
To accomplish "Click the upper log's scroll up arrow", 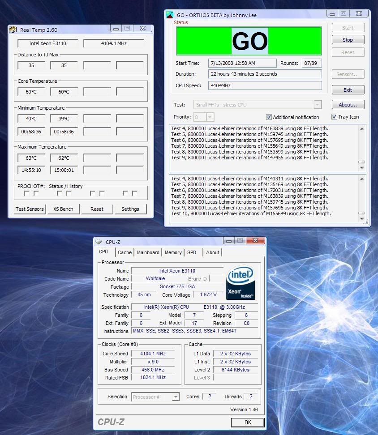I will 361,129.
